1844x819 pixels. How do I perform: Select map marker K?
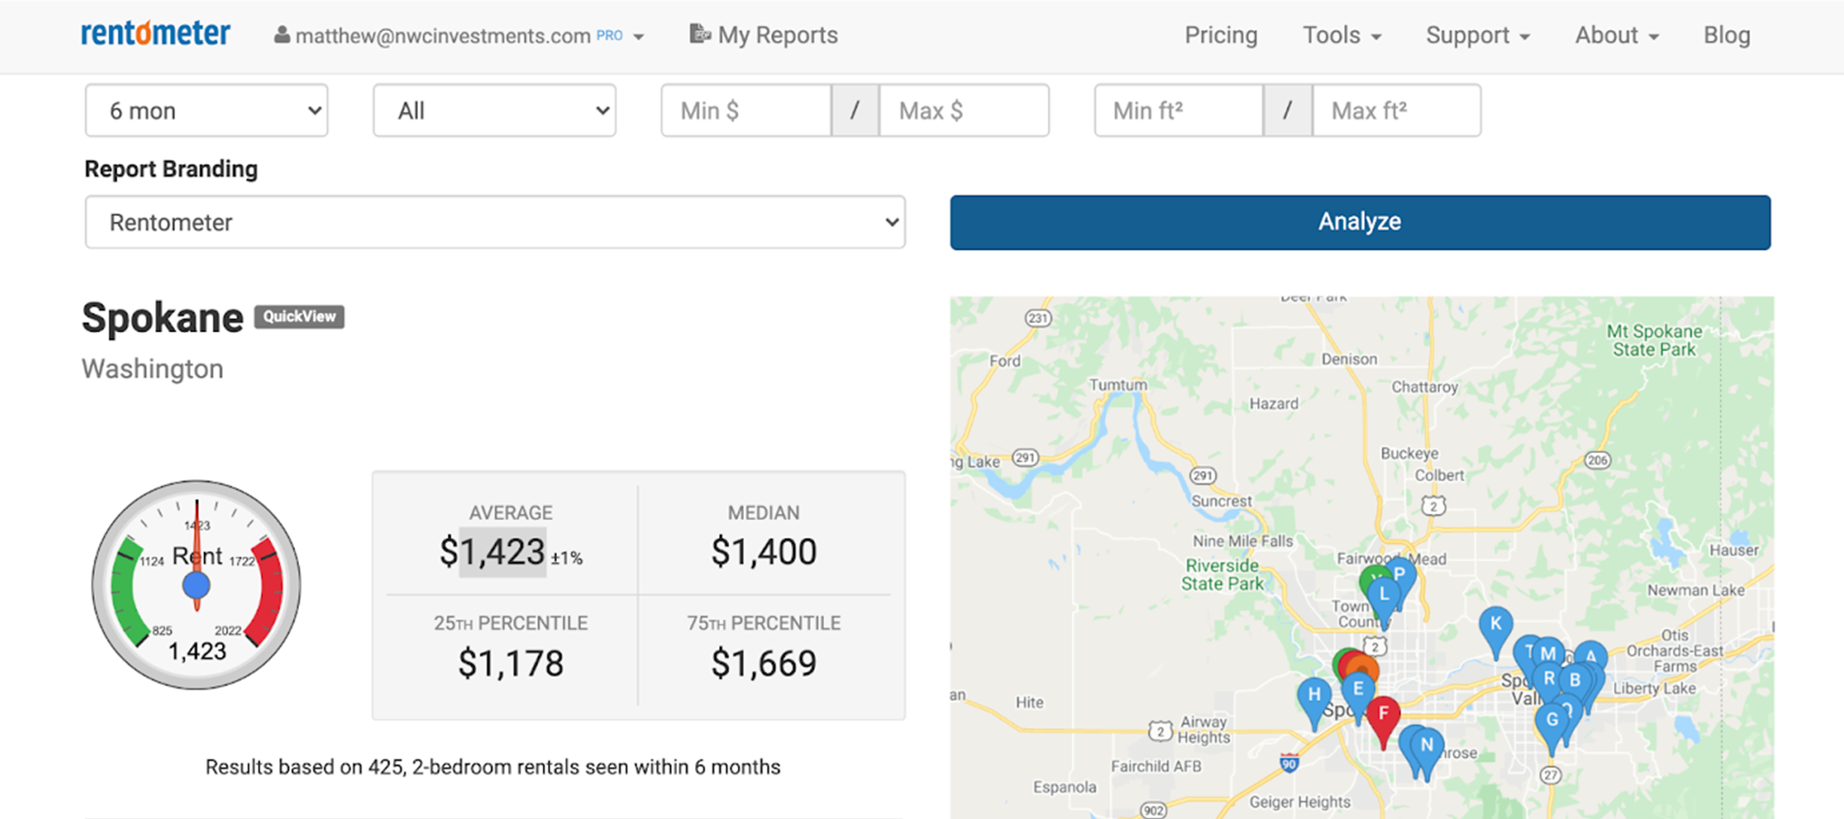pos(1495,631)
